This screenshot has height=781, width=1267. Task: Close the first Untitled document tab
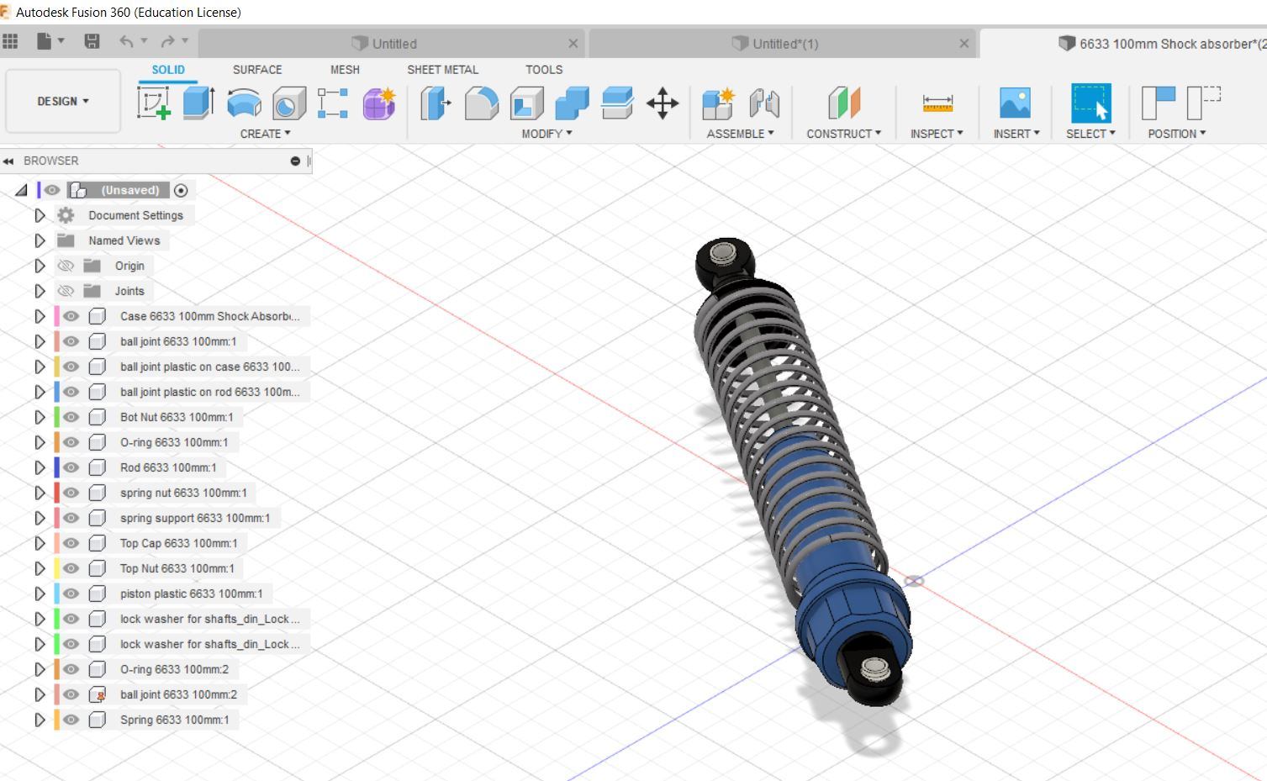[573, 44]
